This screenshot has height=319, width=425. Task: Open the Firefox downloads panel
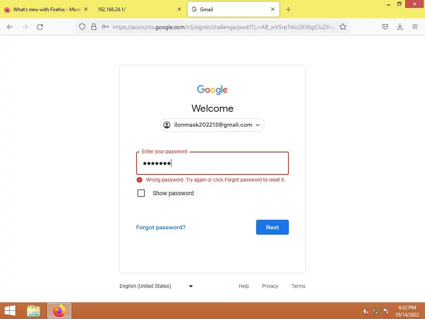click(400, 27)
